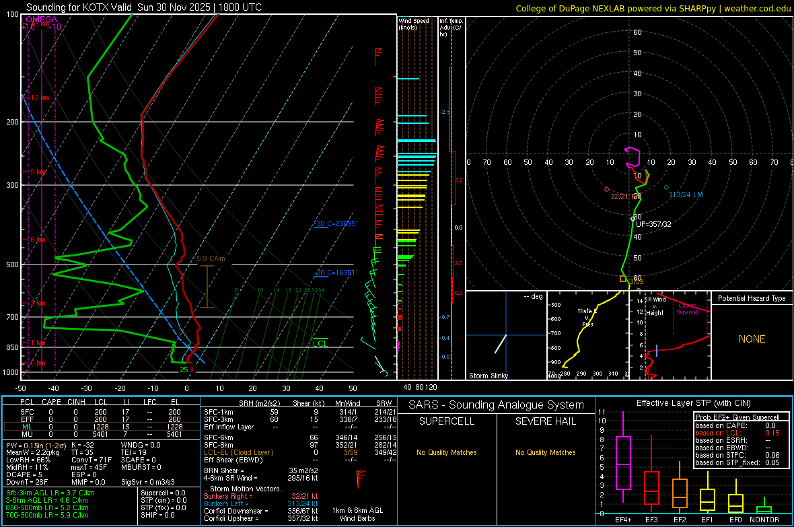Click the Supercell = 0.0 composite value
The width and height of the screenshot is (794, 527).
click(163, 493)
